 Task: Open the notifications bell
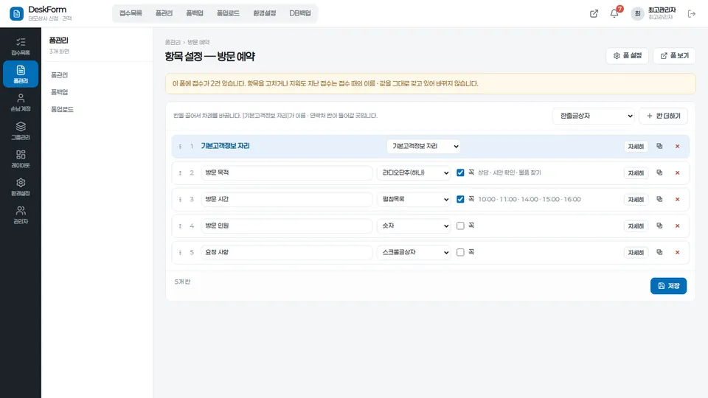point(614,13)
